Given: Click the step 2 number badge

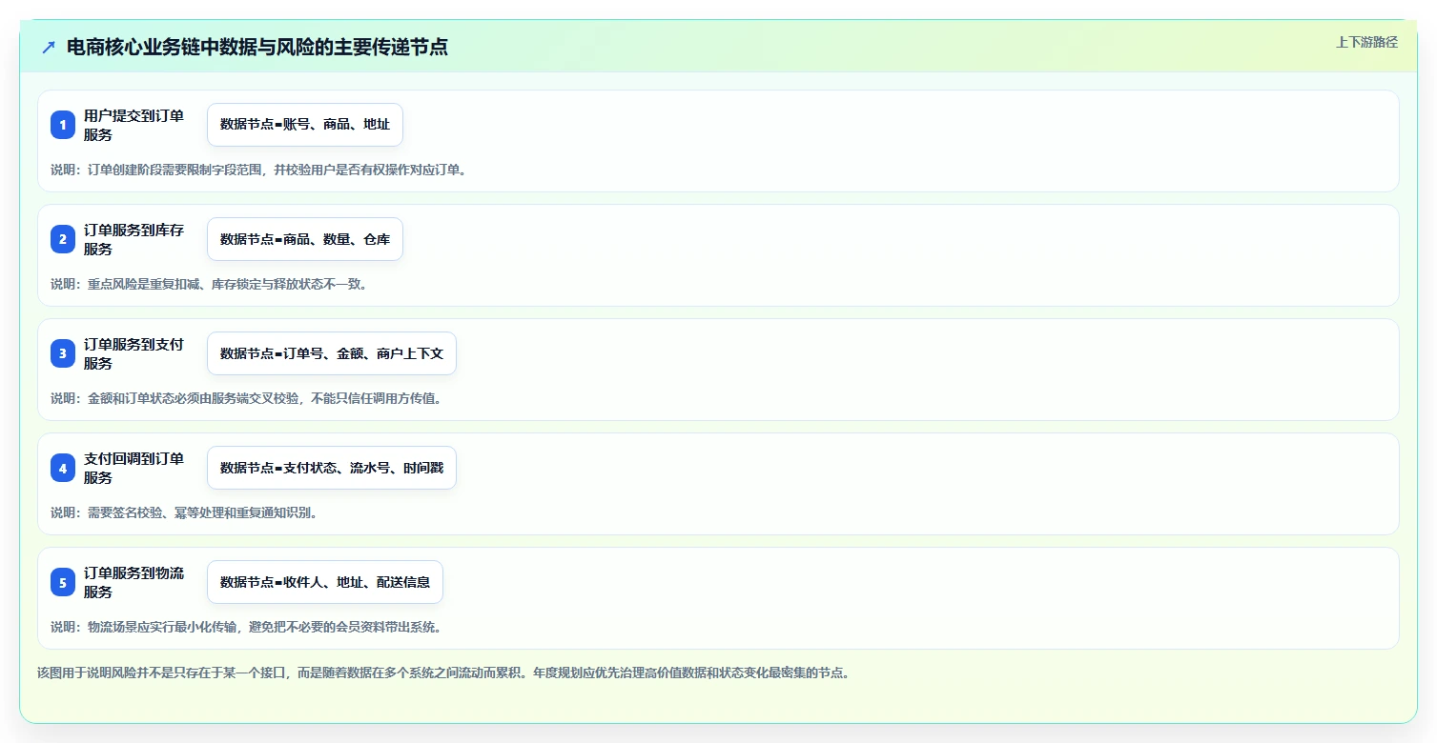Looking at the screenshot, I should click(x=63, y=239).
